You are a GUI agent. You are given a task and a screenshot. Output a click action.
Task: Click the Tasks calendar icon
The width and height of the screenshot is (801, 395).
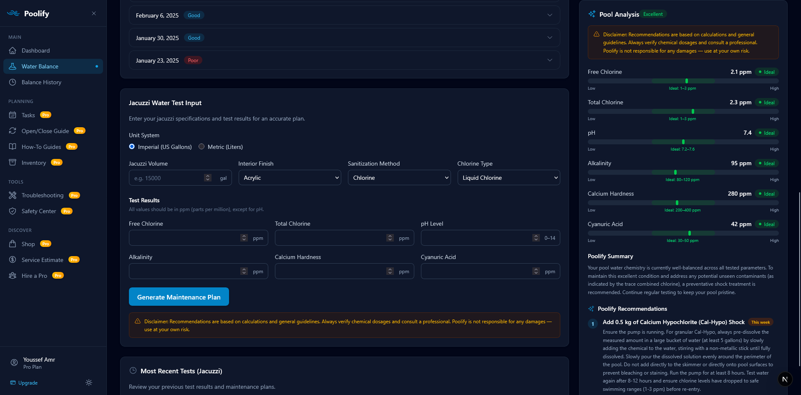[x=13, y=115]
